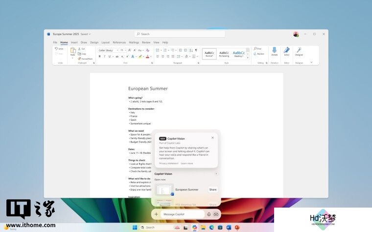Viewport: 372px width, 232px height.
Task: Apply the Heading 1 style
Action: pos(239,54)
